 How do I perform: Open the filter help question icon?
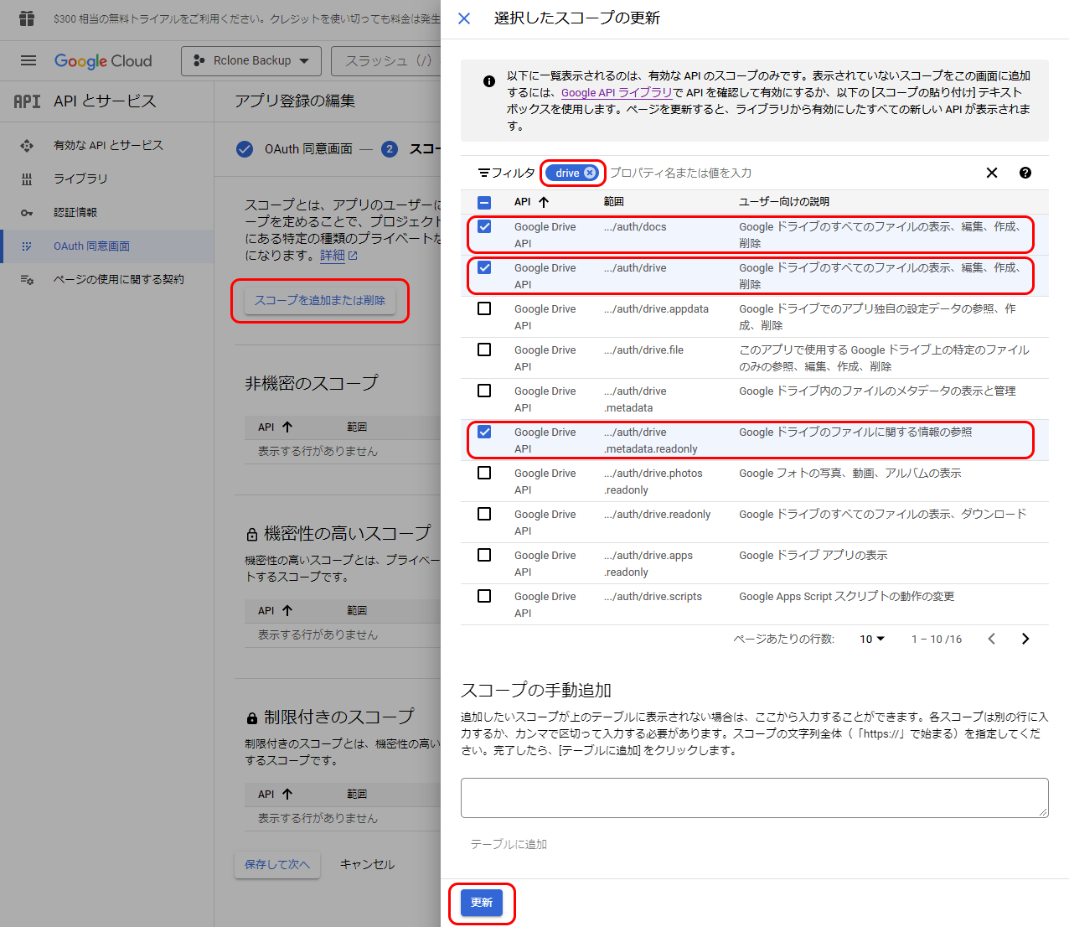tap(1025, 173)
